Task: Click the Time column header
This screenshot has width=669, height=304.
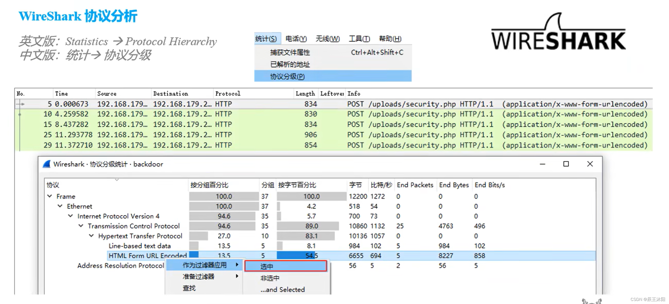Action: [x=74, y=94]
